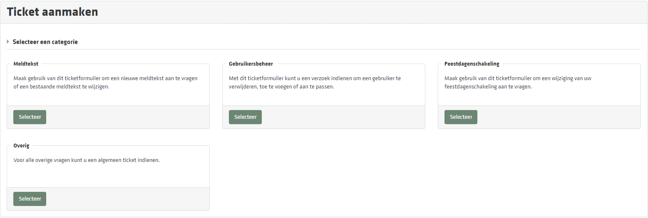Expand the 'Selecteer een categorie' arrow
Screen dimensions: 648x218
point(8,42)
